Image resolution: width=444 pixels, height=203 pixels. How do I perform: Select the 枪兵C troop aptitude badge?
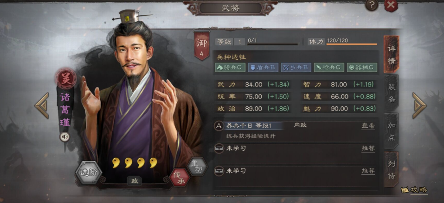(329, 67)
